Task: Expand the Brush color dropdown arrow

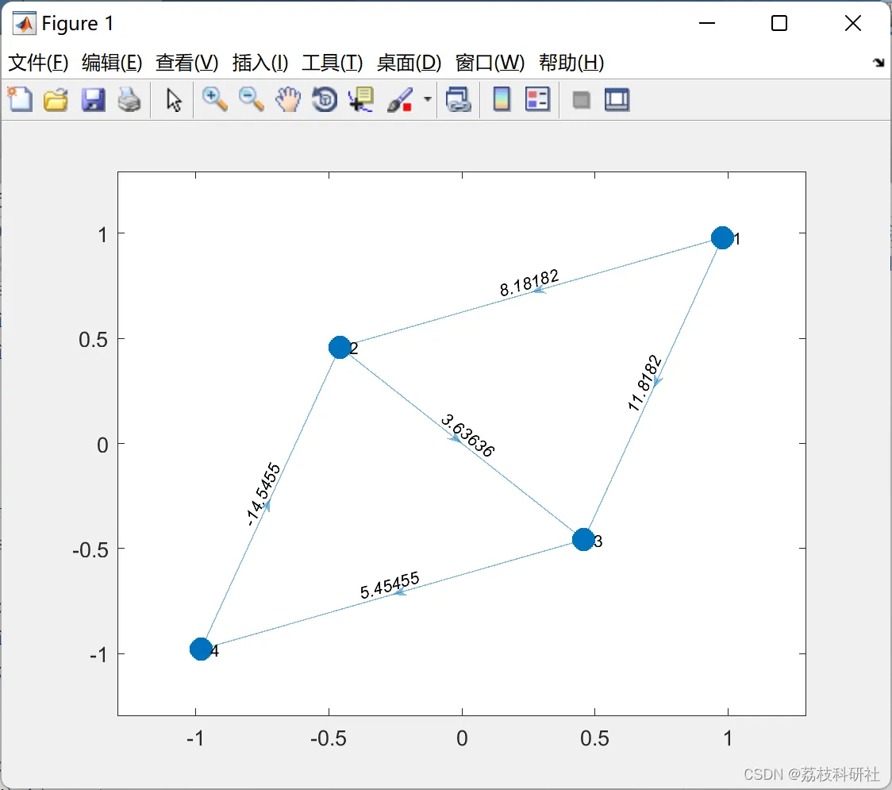Action: click(x=428, y=99)
